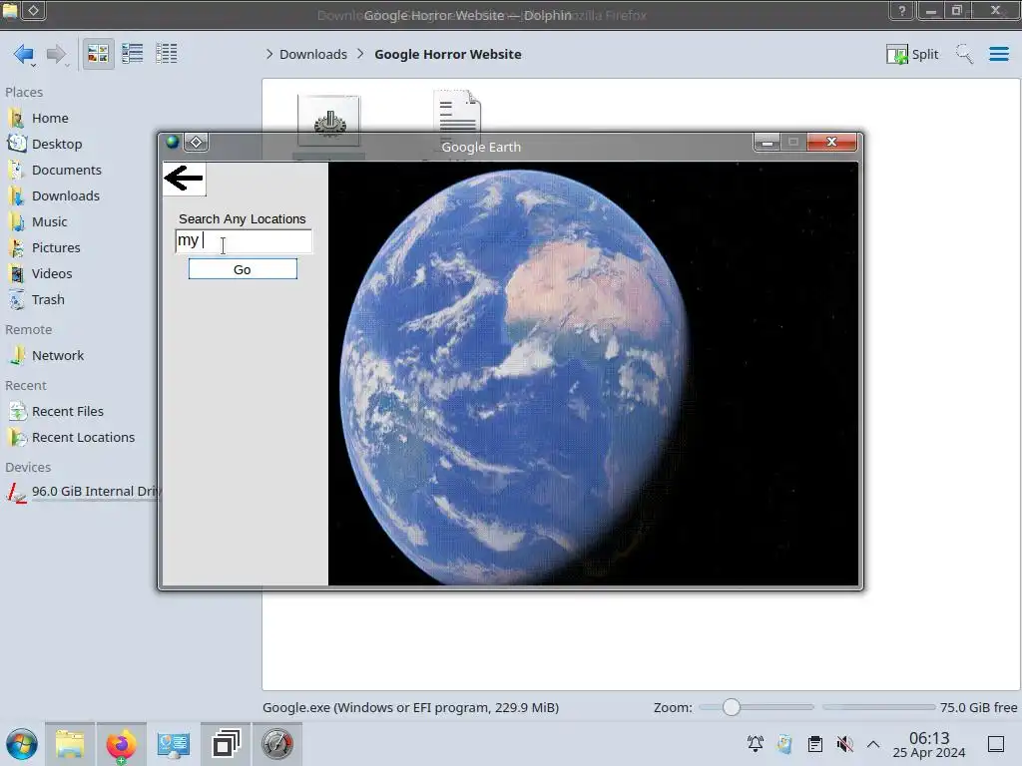Click the Split view button
Image resolution: width=1022 pixels, height=766 pixels.
tap(912, 54)
